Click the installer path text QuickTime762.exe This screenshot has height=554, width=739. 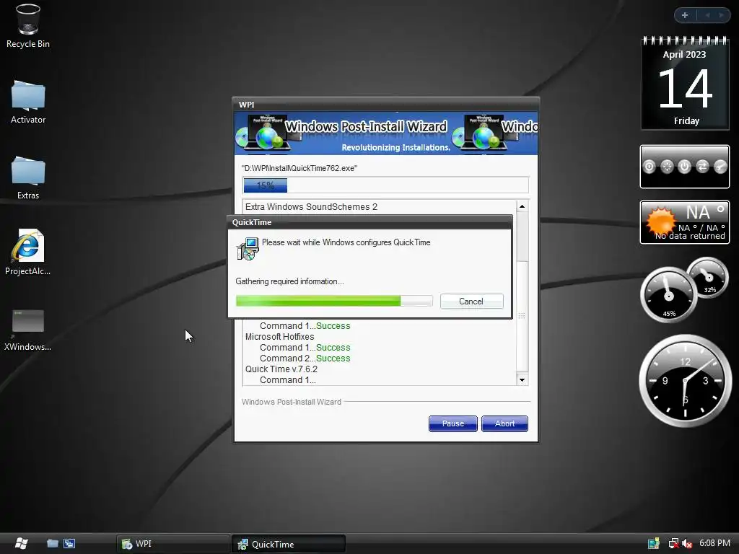[x=299, y=168]
